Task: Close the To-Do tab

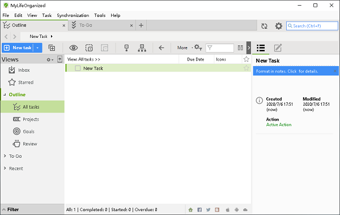Action: tap(131, 25)
